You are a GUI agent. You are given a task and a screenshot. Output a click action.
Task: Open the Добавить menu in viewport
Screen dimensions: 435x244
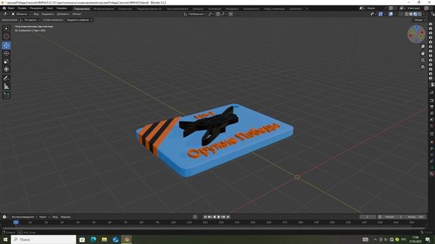pos(63,14)
